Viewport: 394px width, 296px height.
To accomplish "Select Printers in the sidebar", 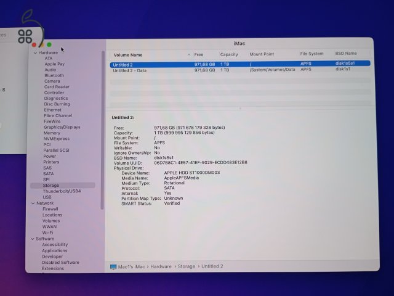I will click(x=51, y=162).
